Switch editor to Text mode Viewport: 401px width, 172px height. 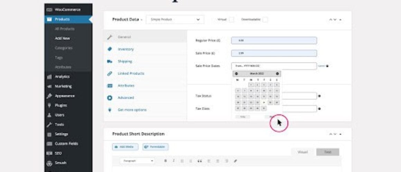328,152
